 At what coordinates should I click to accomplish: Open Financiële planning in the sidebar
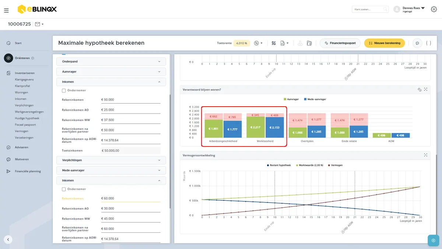coord(28,171)
